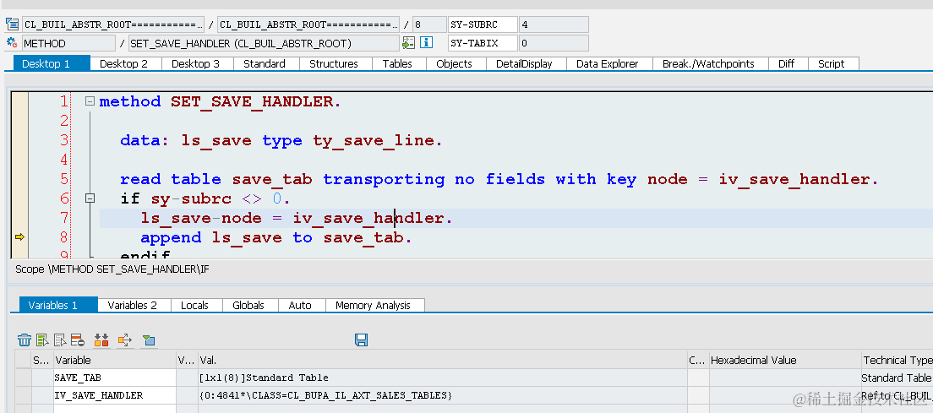Click the icon with two downward arrows over orange boxes
This screenshot has width=933, height=413.
coord(101,340)
